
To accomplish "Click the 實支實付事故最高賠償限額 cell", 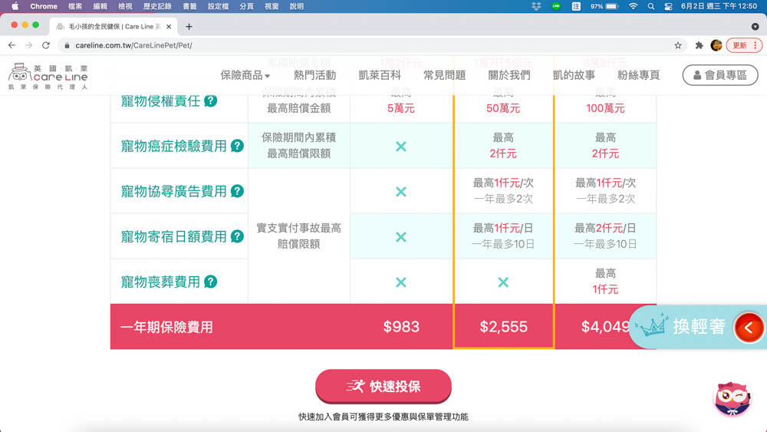I will (299, 236).
